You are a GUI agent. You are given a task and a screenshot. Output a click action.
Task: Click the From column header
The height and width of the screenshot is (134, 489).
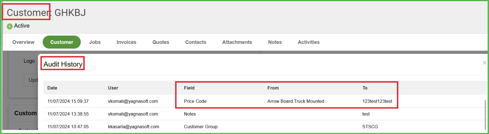pyautogui.click(x=273, y=88)
